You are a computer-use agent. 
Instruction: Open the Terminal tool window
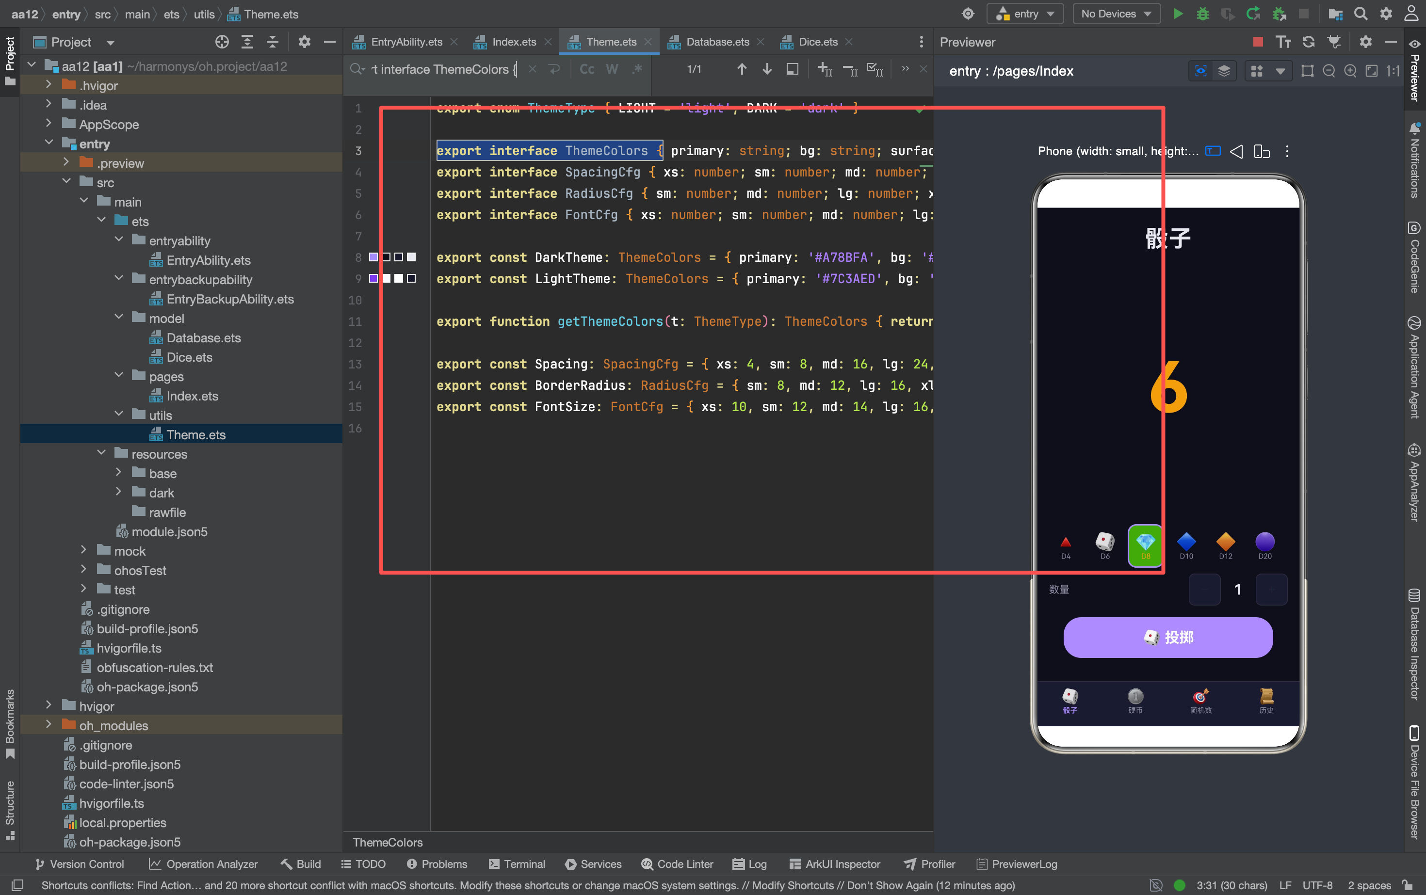click(x=517, y=863)
